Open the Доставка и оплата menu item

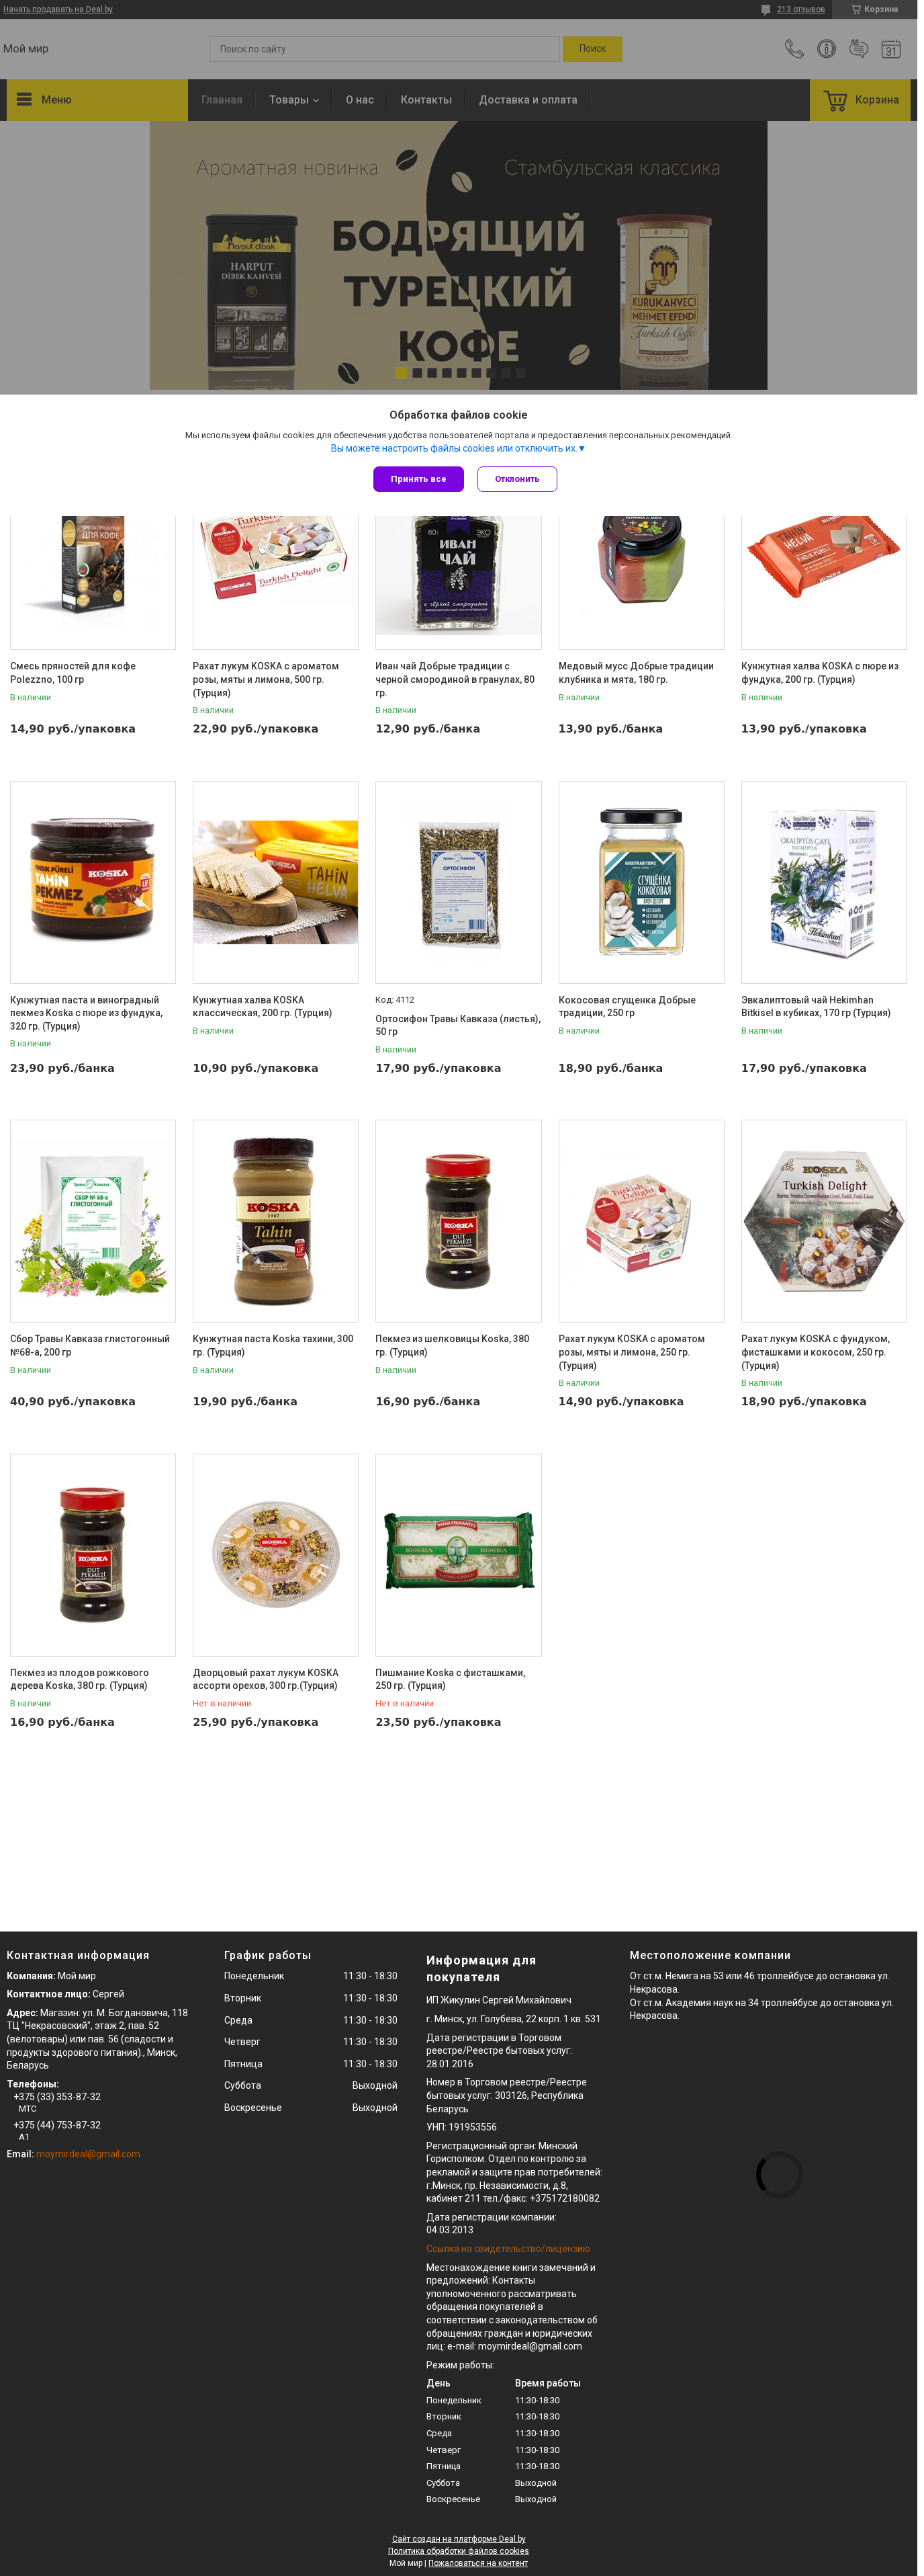coord(527,100)
